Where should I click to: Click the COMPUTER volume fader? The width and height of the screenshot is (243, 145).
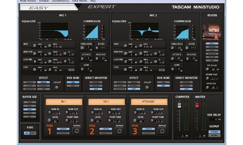click(x=179, y=106)
